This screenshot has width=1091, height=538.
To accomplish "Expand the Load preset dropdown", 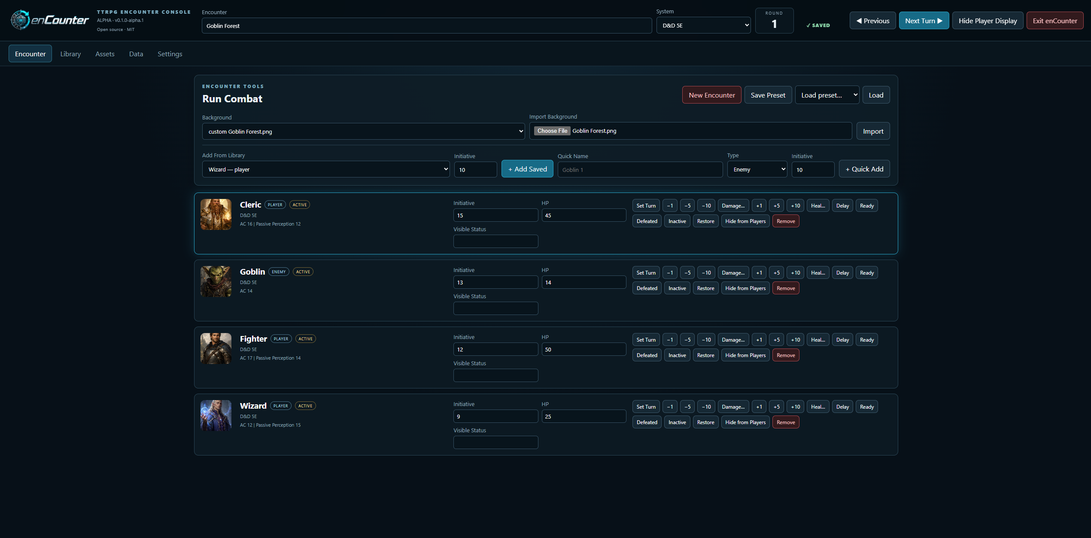I will [827, 95].
